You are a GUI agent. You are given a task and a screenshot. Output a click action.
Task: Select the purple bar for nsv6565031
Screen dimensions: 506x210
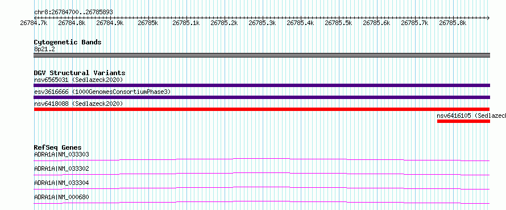pos(262,85)
